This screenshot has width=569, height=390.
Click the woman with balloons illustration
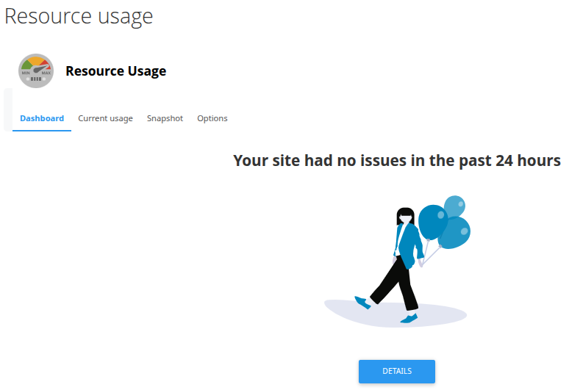coord(397,261)
